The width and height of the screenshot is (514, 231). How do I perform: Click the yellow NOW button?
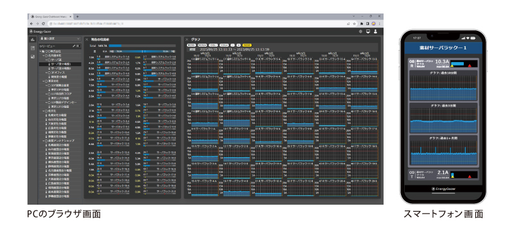247,45
